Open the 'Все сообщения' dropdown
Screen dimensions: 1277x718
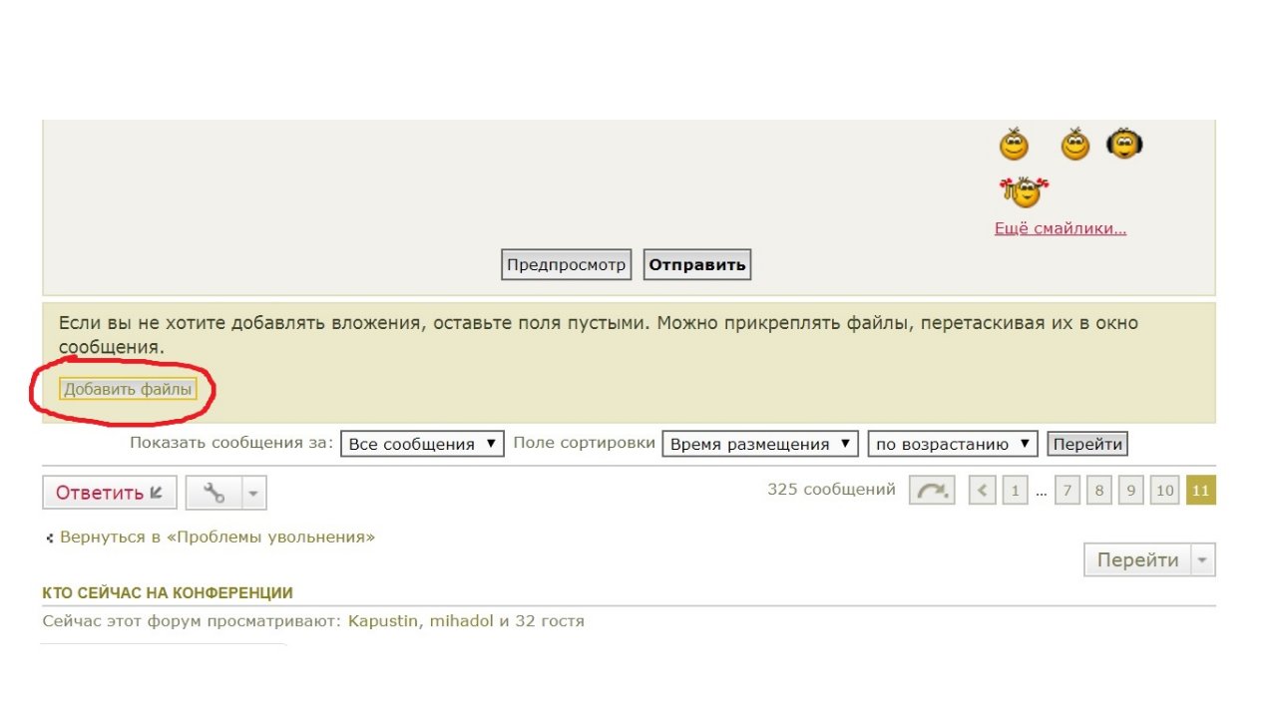click(422, 444)
